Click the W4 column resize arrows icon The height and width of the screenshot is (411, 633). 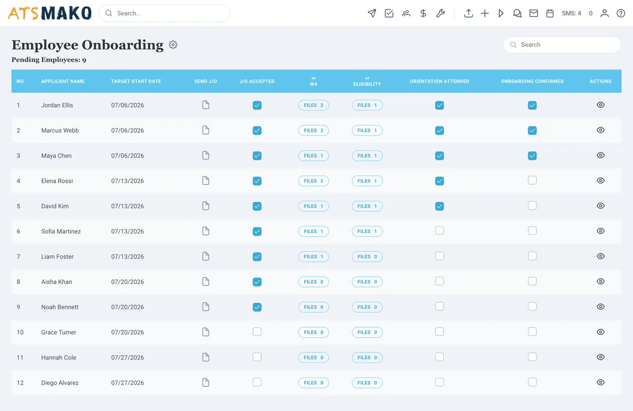(x=313, y=78)
